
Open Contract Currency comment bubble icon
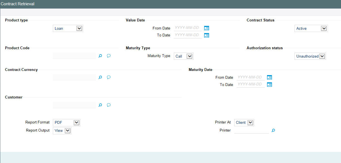click(x=109, y=77)
